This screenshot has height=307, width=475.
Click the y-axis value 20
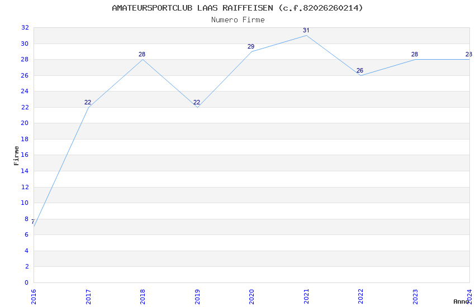pyautogui.click(x=25, y=123)
